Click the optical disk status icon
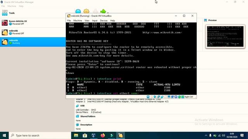Screen dimensions: 248x139 [x=152, y=97]
